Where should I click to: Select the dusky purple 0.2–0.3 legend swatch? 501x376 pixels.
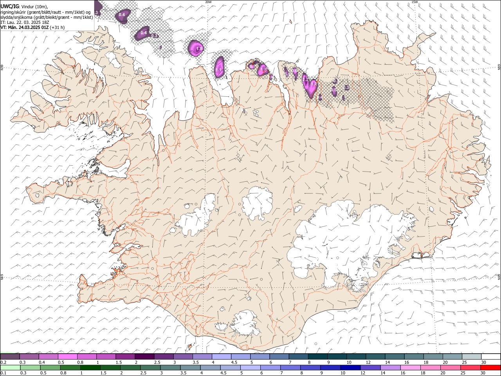click(x=10, y=357)
